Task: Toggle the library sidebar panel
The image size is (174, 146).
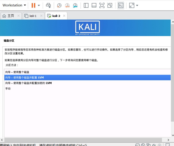Action: tap(86, 5)
